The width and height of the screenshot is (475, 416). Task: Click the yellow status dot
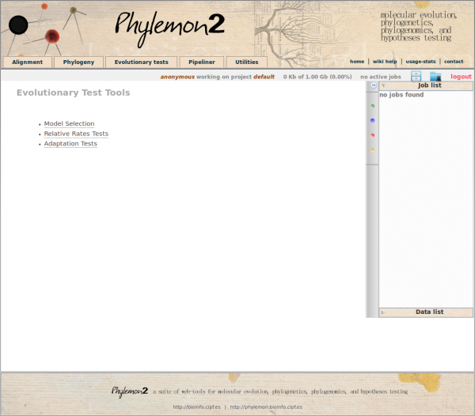click(x=373, y=149)
